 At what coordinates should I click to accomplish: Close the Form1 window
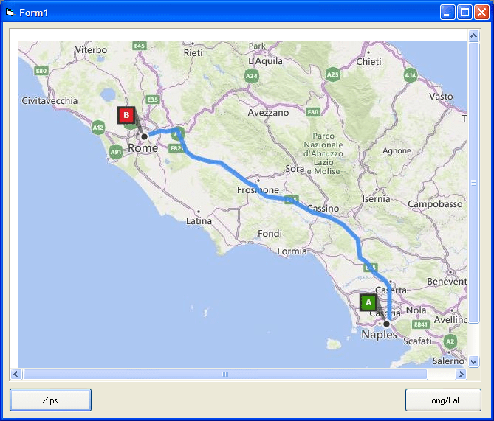tap(481, 13)
